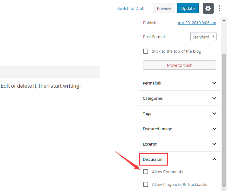Expand the Excerpt panel title
Image resolution: width=227 pixels, height=191 pixels.
(x=149, y=144)
